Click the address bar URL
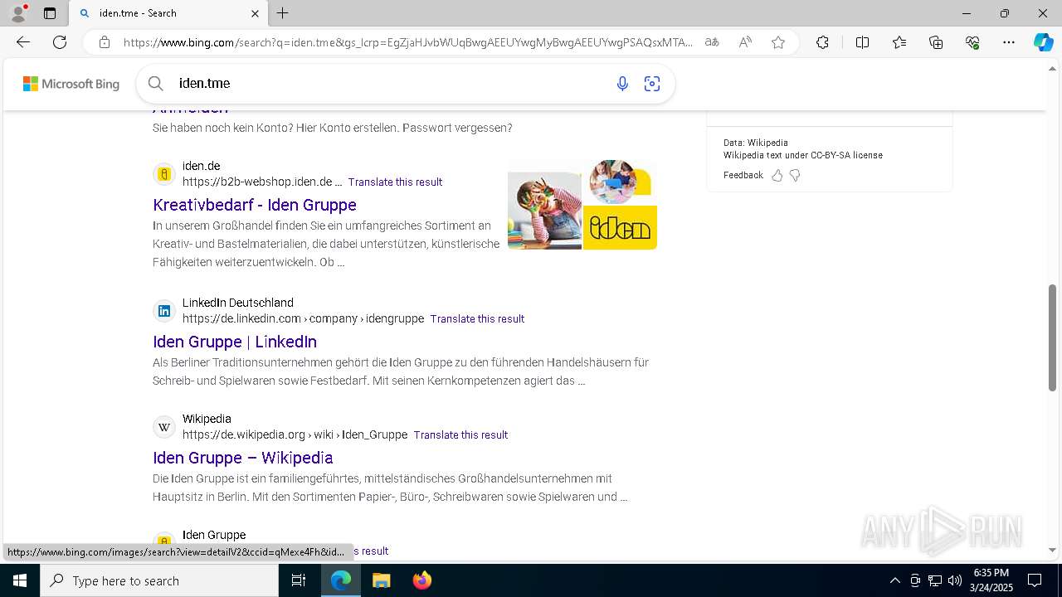The image size is (1062, 597). tap(407, 42)
